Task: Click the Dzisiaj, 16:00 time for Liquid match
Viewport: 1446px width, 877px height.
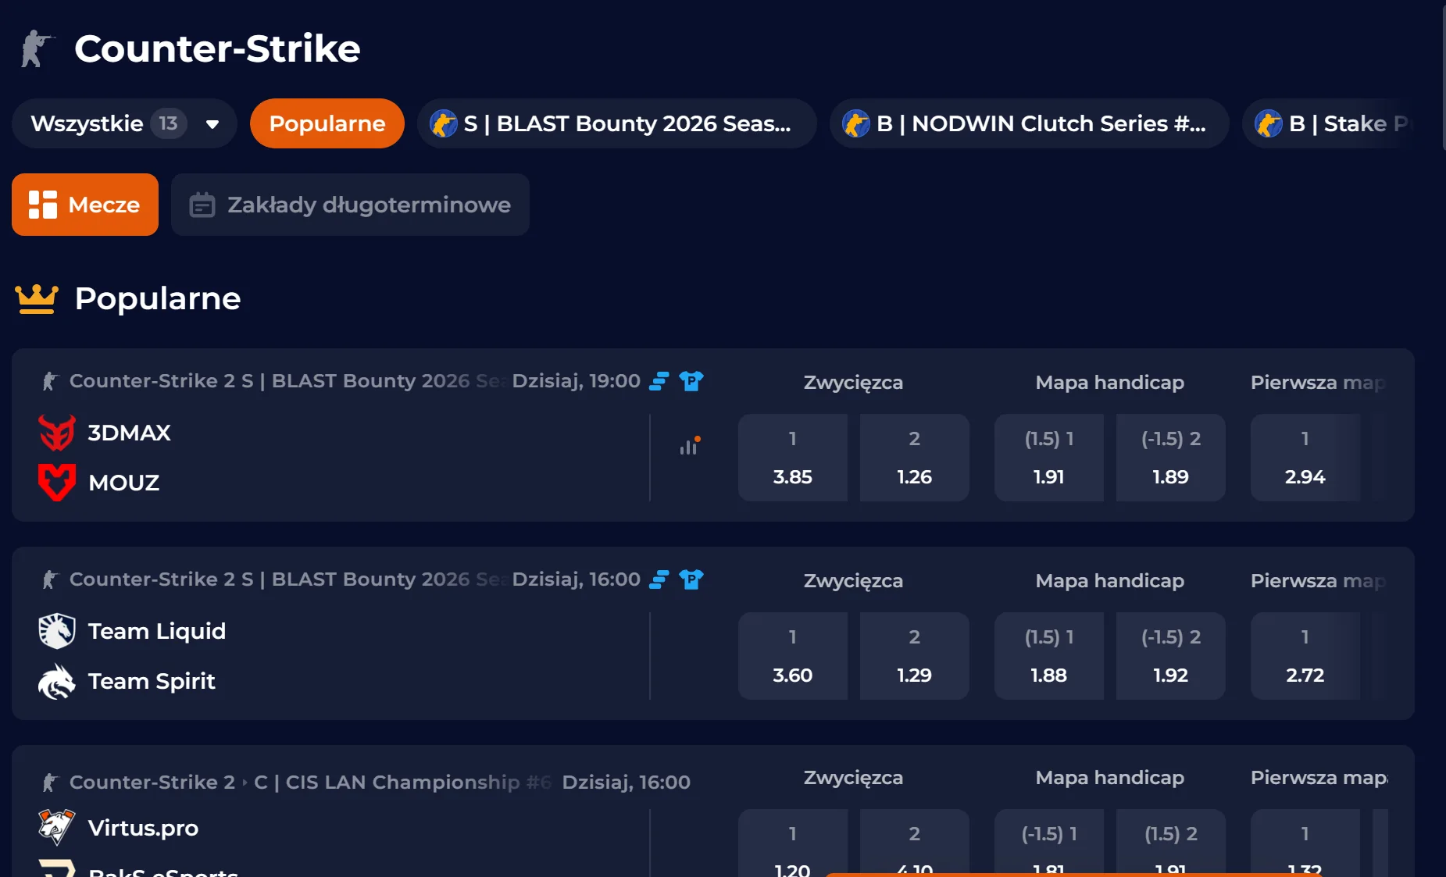Action: tap(576, 579)
